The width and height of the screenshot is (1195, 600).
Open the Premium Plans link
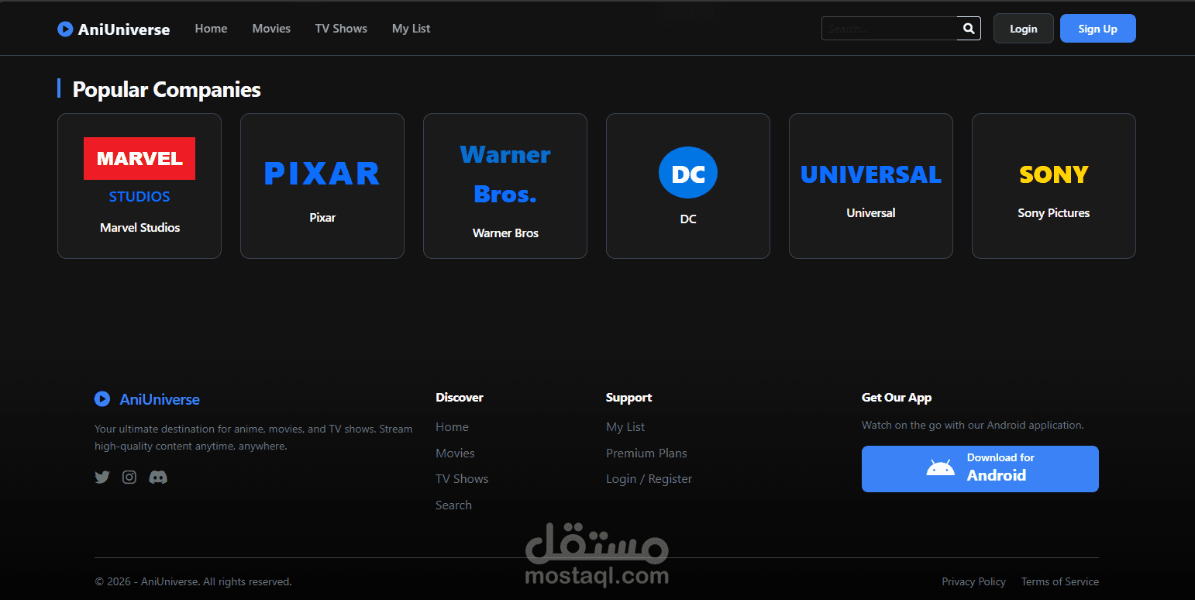click(x=646, y=453)
